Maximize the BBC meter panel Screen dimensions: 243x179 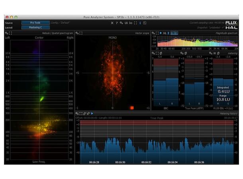pyautogui.click(x=157, y=53)
